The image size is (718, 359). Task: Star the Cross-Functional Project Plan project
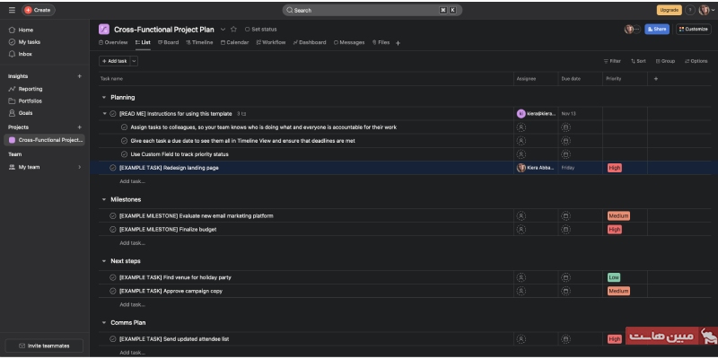pyautogui.click(x=233, y=29)
